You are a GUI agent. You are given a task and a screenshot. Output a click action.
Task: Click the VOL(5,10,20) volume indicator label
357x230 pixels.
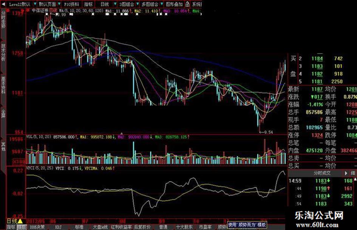(x=39, y=137)
